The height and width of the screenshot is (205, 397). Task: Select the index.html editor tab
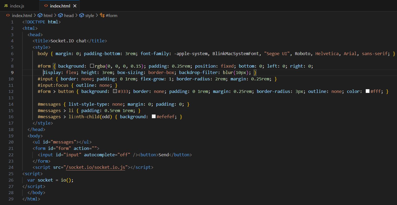[60, 6]
